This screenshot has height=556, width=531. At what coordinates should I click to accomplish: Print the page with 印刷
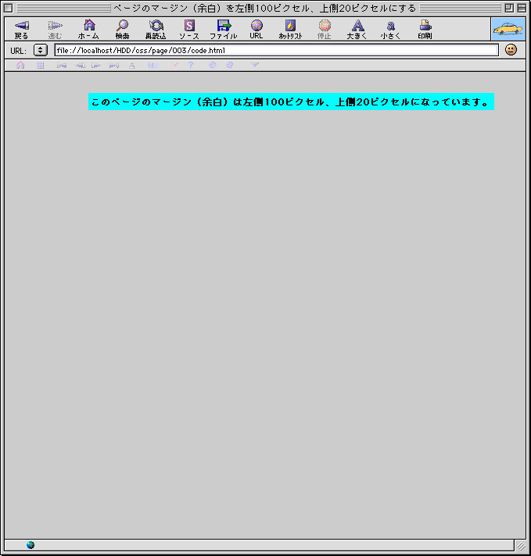coord(425,29)
